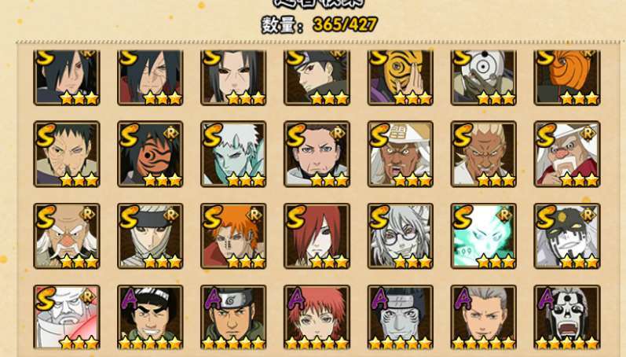Select the grey-haired ninja with round glasses
The height and width of the screenshot is (357, 626).
(x=401, y=236)
